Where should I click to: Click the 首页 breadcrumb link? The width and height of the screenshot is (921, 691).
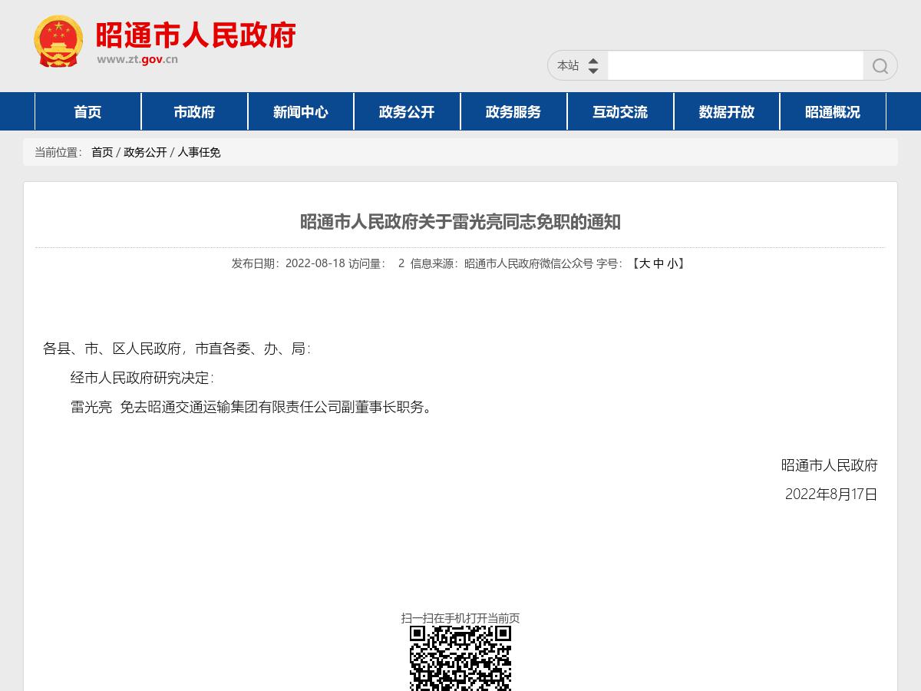click(101, 153)
